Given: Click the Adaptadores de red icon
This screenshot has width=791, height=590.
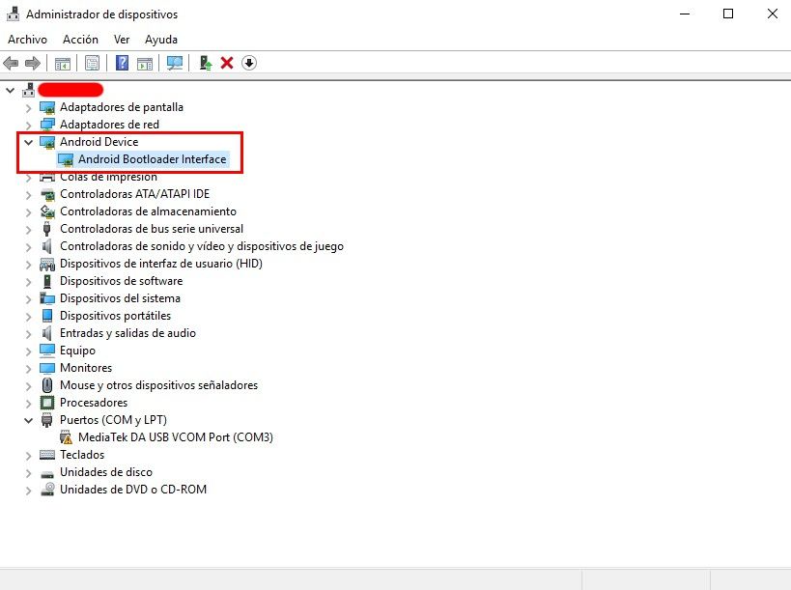Looking at the screenshot, I should (x=47, y=125).
